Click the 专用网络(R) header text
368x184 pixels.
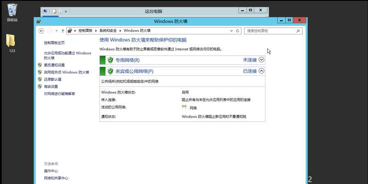127,60
